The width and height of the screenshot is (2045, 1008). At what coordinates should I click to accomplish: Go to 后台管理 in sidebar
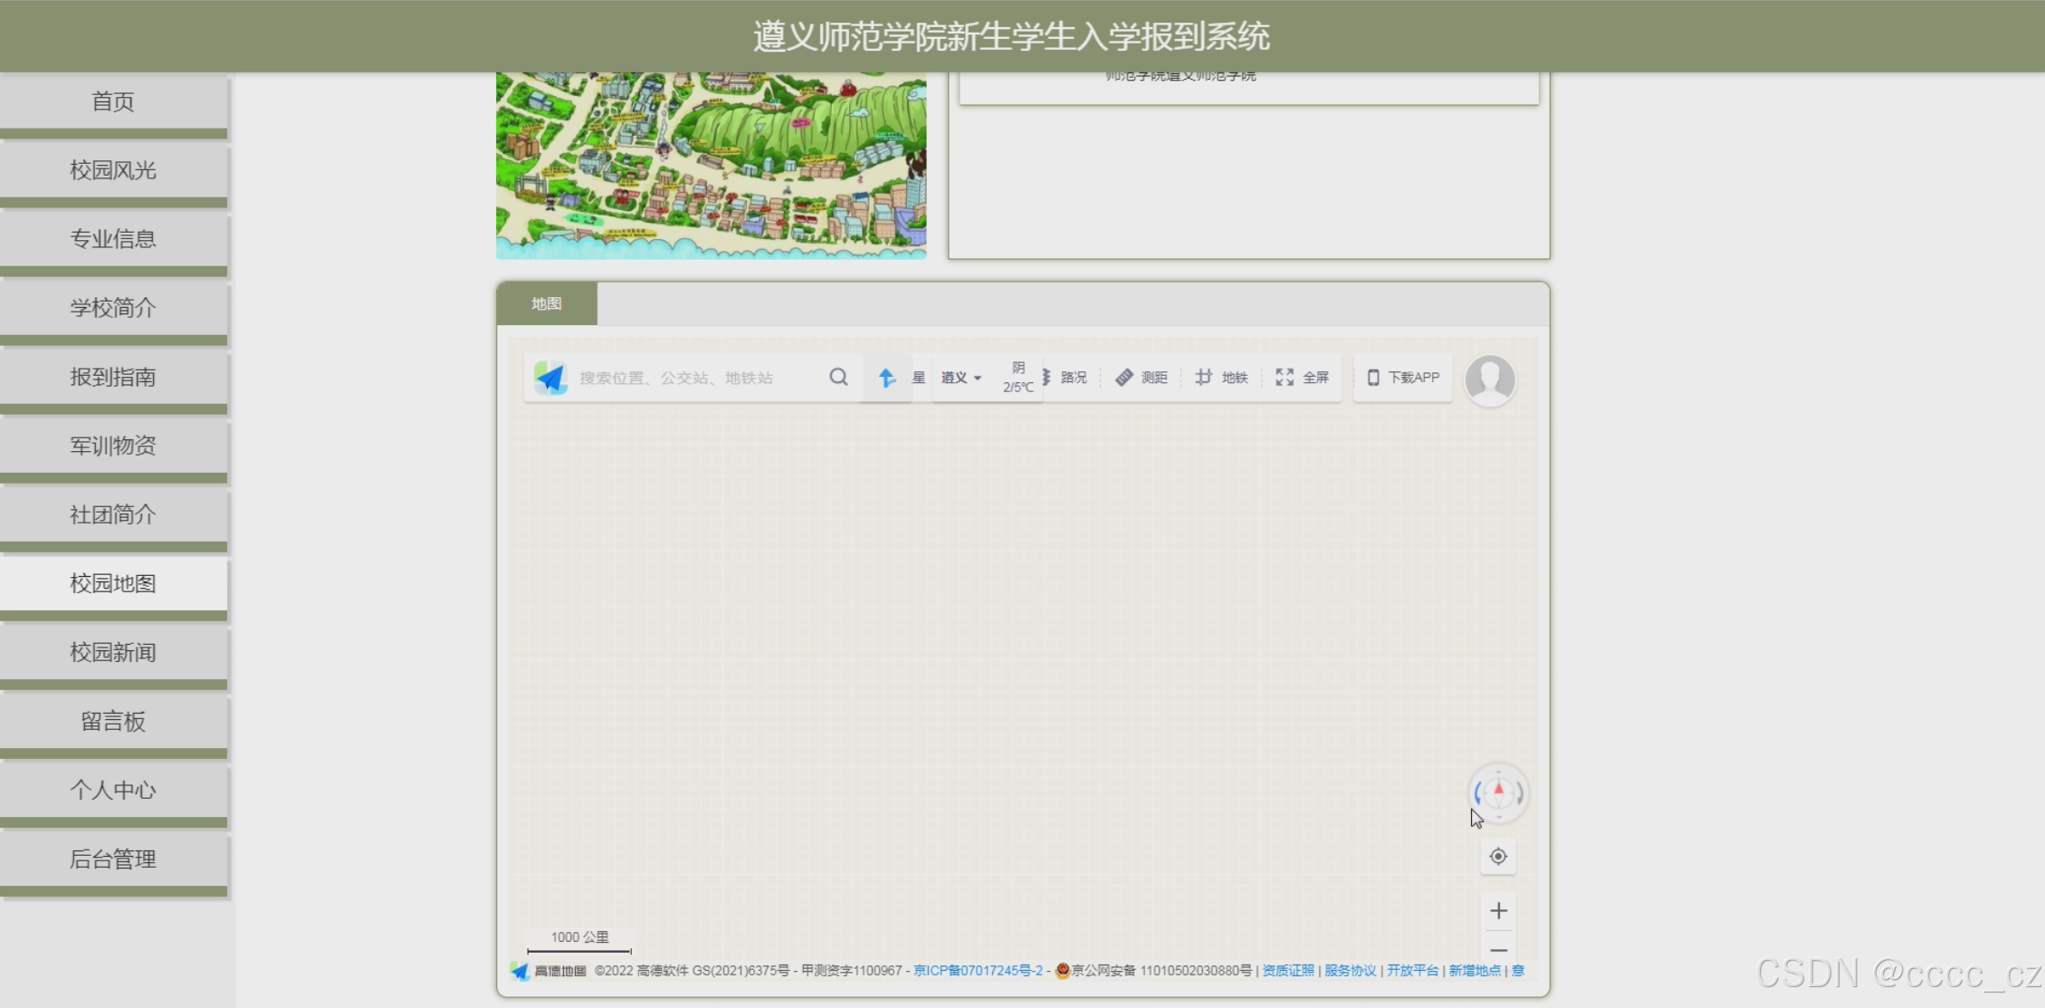click(113, 859)
